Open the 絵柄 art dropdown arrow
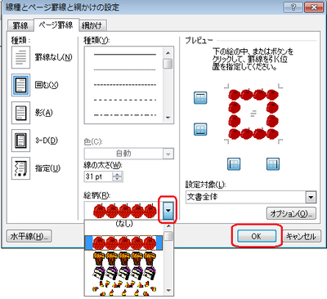327x299 pixels. pyautogui.click(x=168, y=211)
